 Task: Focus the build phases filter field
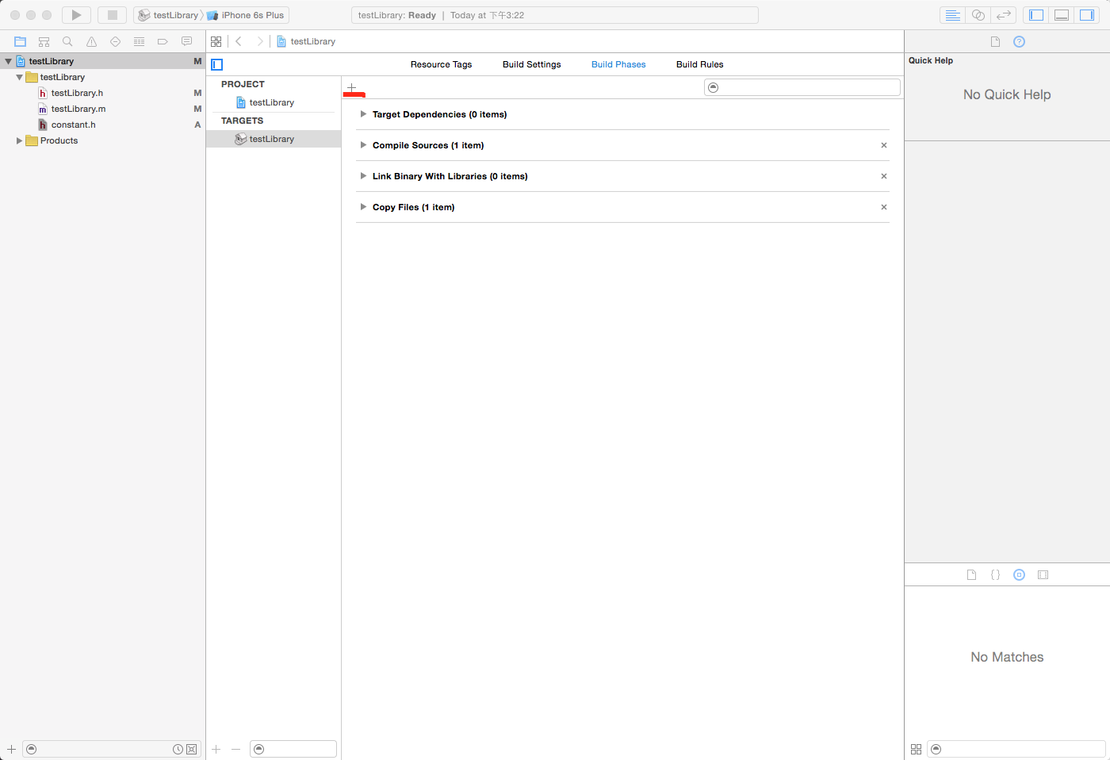coord(802,87)
